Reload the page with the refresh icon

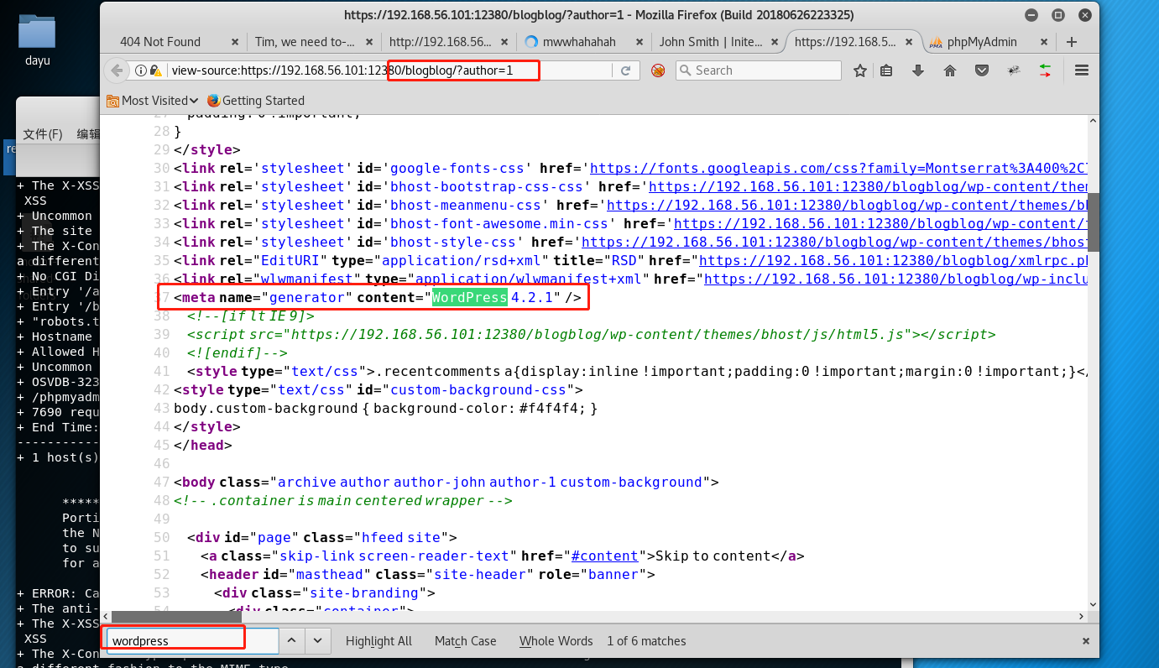625,70
